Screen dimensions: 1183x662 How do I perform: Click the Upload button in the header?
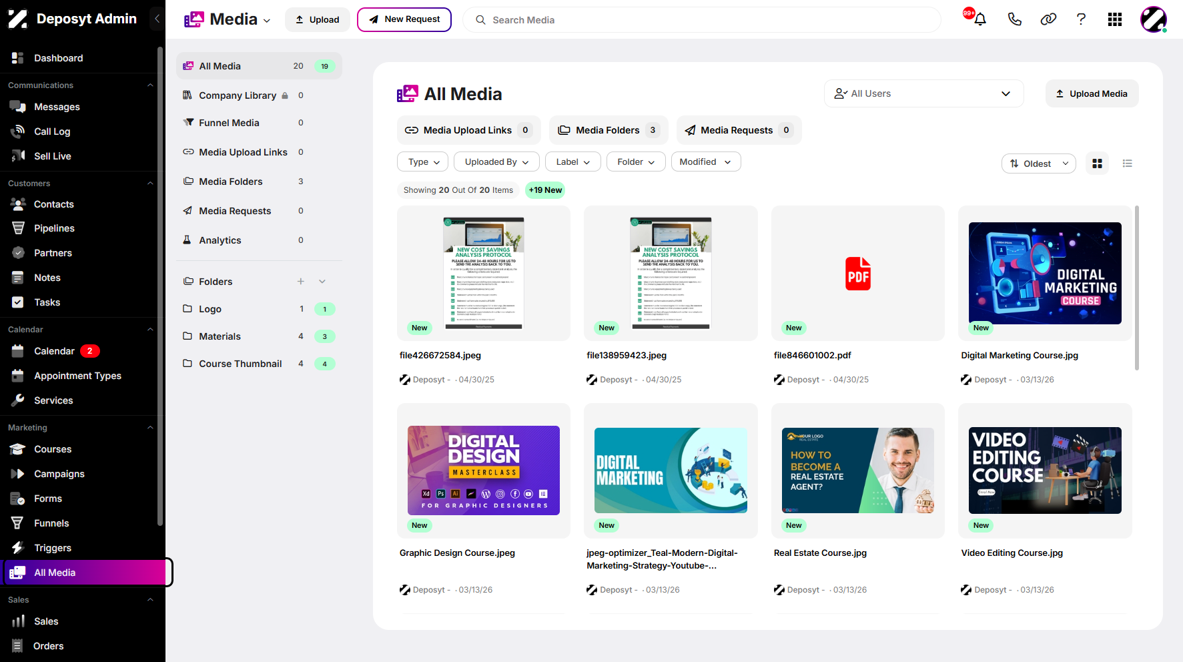pyautogui.click(x=318, y=19)
